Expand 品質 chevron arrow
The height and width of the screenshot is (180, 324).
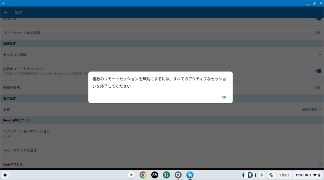[320, 109]
